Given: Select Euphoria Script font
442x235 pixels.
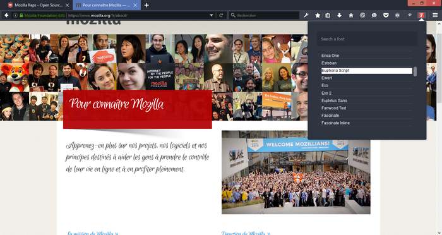Looking at the screenshot, I should [366, 71].
